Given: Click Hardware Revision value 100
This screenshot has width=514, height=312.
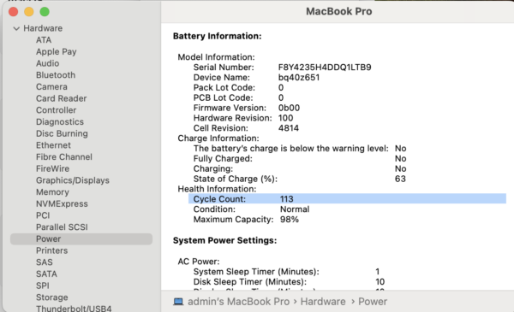Looking at the screenshot, I should coord(285,118).
